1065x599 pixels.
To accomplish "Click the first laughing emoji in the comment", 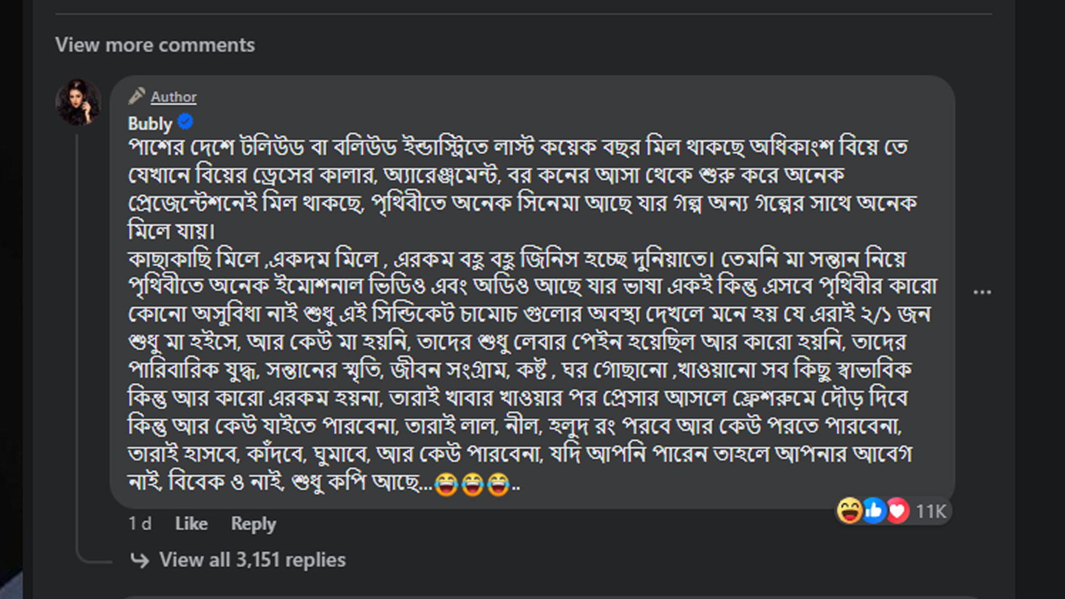I will click(446, 484).
